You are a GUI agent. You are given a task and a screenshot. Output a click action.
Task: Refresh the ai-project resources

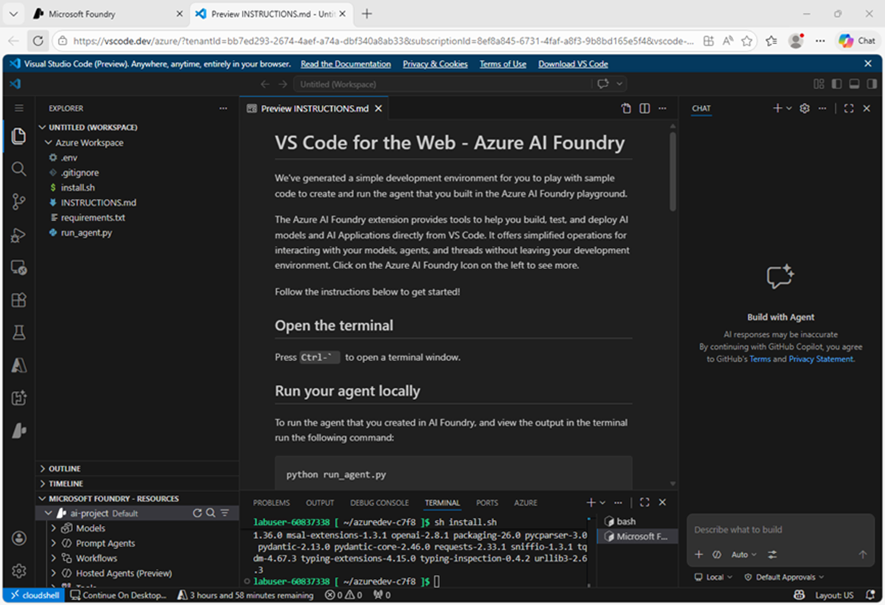(x=198, y=513)
